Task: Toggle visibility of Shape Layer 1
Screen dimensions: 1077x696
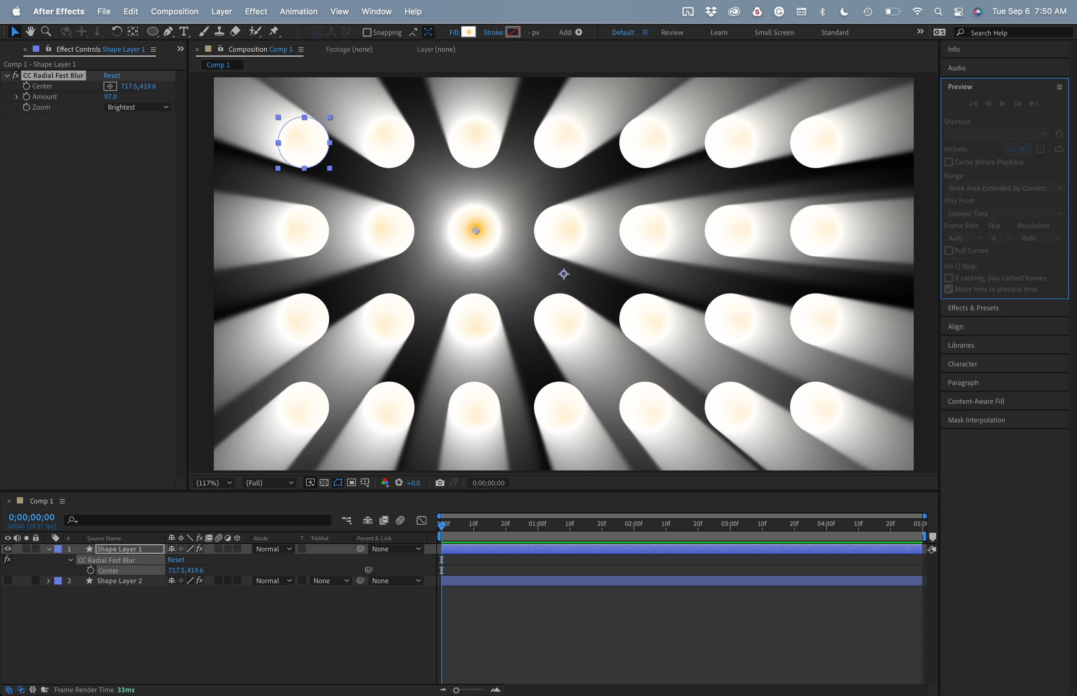Action: 8,549
